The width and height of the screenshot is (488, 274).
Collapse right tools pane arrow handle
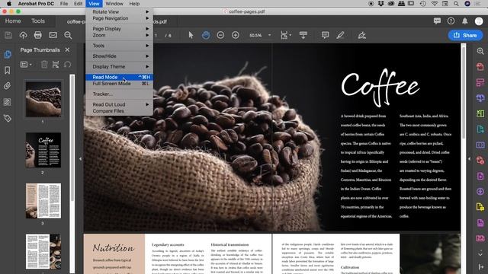click(x=470, y=159)
